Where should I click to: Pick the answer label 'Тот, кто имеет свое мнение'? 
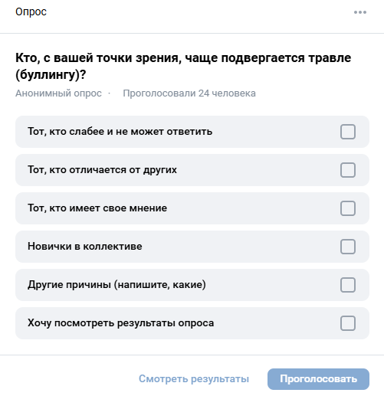pos(97,208)
